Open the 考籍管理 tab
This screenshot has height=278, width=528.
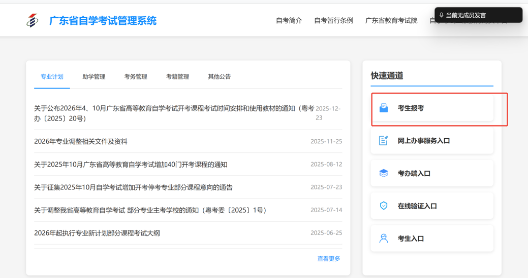click(177, 77)
